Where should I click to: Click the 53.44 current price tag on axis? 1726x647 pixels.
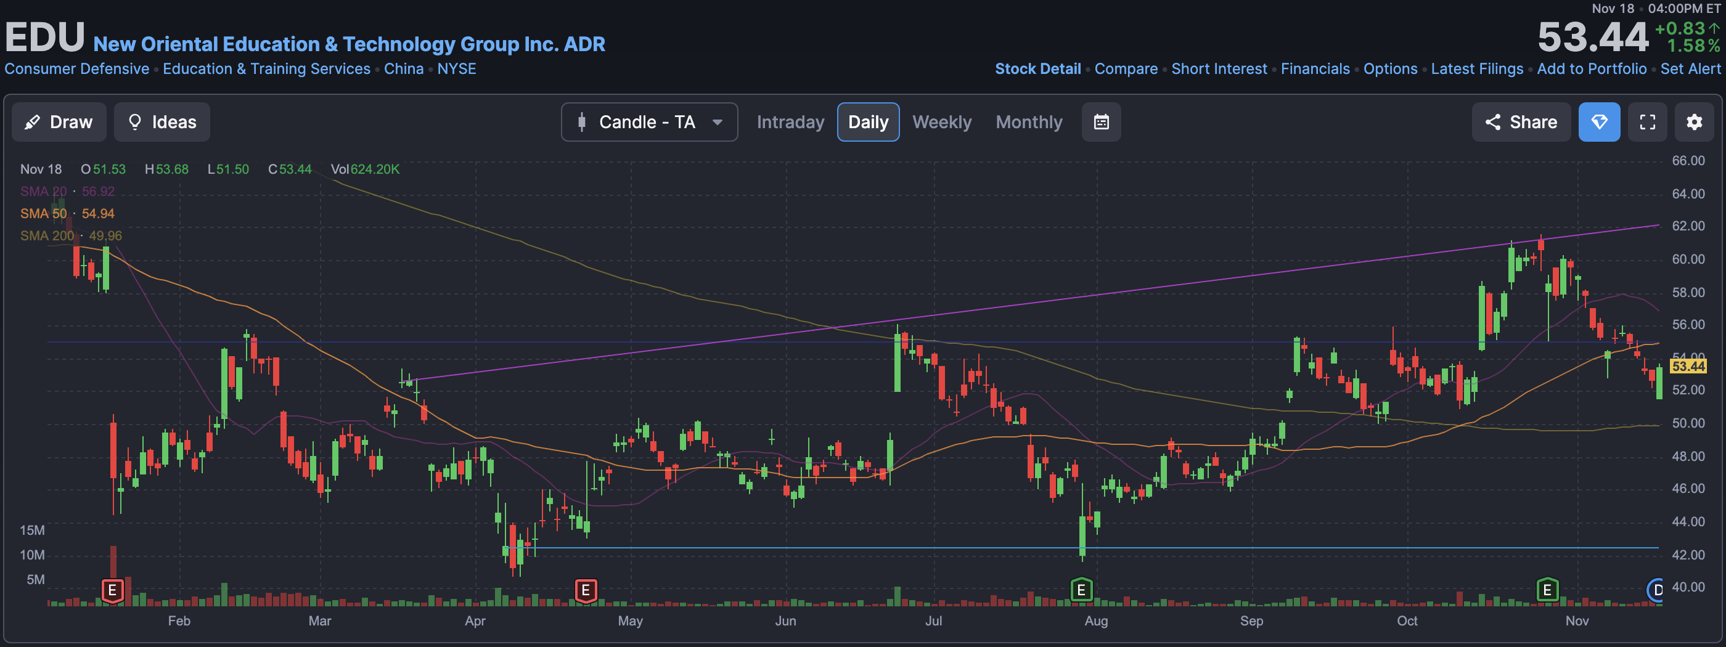1687,365
